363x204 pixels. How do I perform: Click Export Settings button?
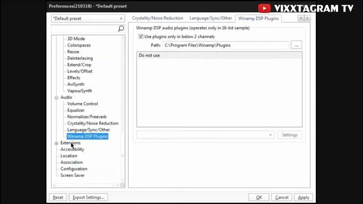point(88,197)
